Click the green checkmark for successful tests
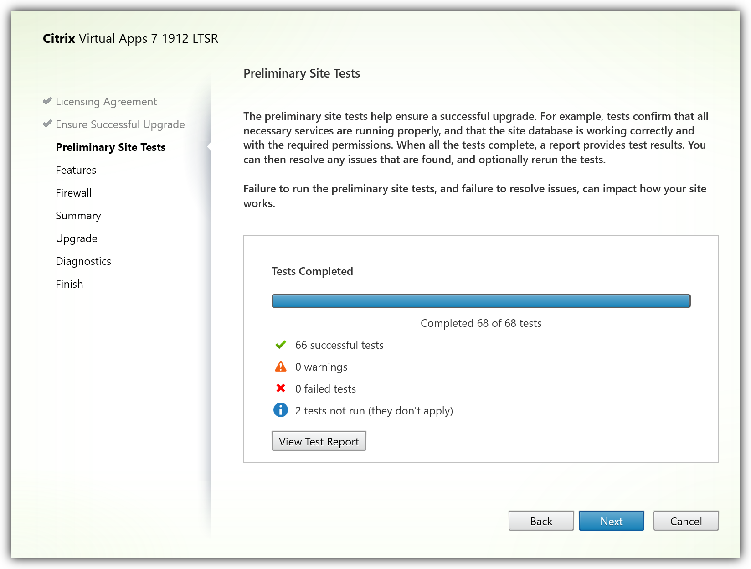Screen dimensions: 751x569 tap(281, 345)
